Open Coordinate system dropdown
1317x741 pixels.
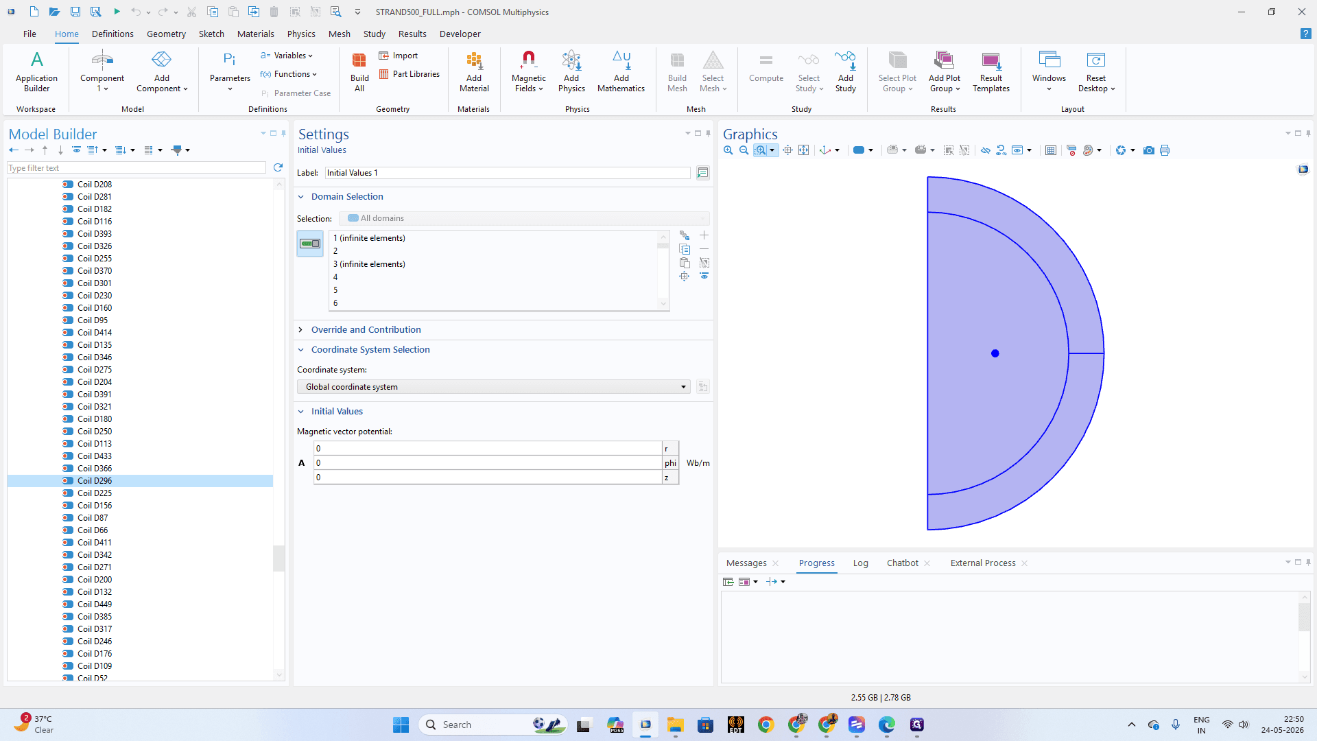click(493, 387)
